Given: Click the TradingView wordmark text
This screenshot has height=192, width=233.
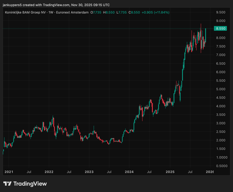Looking at the screenshot, I should pos(30,184).
